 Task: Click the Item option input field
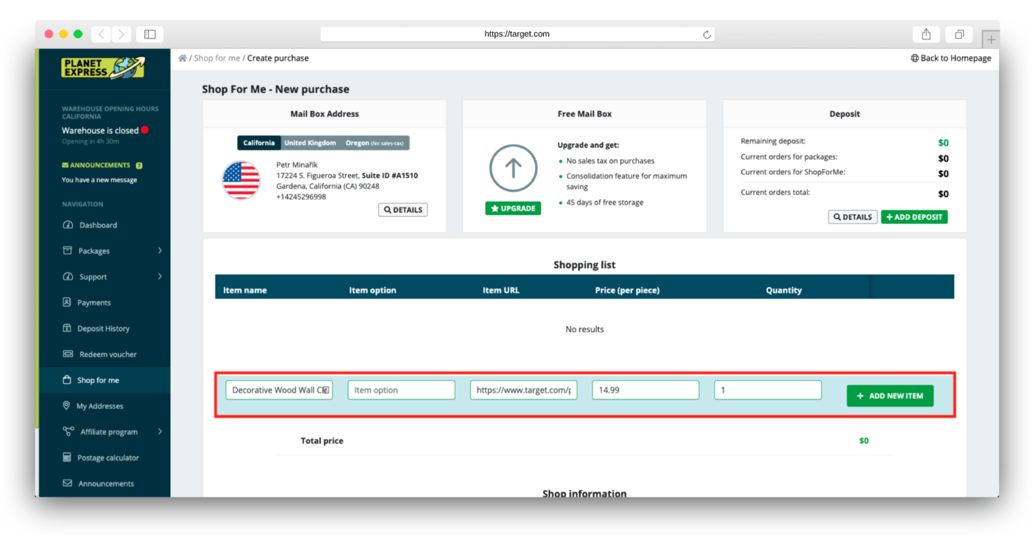(401, 390)
